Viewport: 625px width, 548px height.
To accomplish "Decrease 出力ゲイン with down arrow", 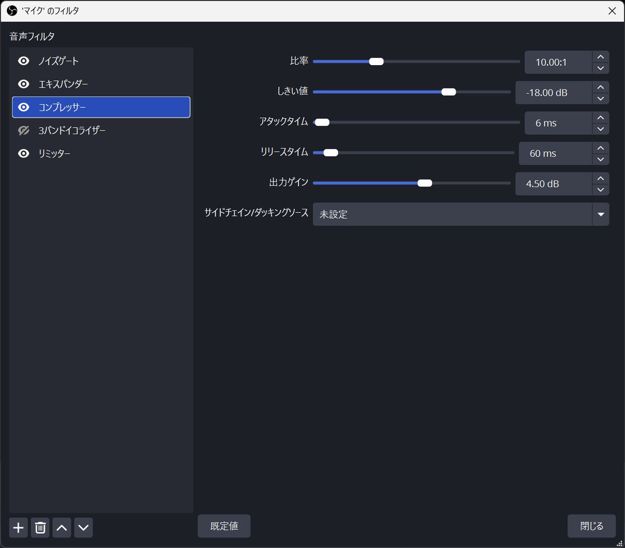I will tap(601, 190).
